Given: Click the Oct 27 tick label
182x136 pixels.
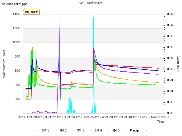Looking at the screenshot, I should [98, 117].
